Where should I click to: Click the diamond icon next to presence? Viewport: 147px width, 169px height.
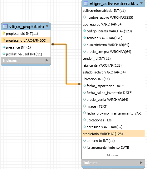click(x=4, y=47)
